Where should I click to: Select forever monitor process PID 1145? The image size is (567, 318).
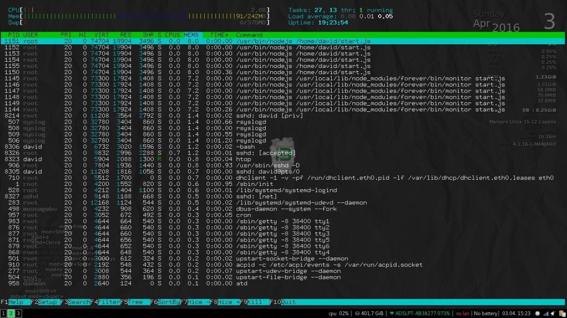(x=283, y=78)
